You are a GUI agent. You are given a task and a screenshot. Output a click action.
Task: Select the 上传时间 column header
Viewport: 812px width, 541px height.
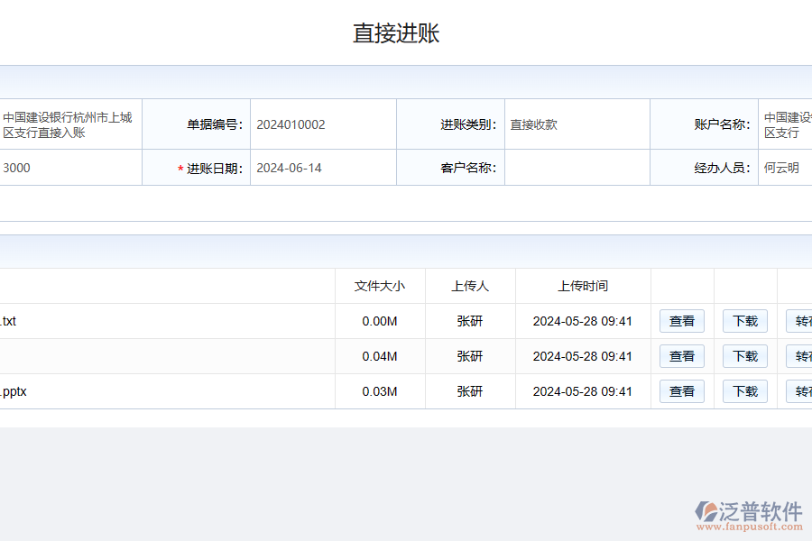pyautogui.click(x=583, y=286)
